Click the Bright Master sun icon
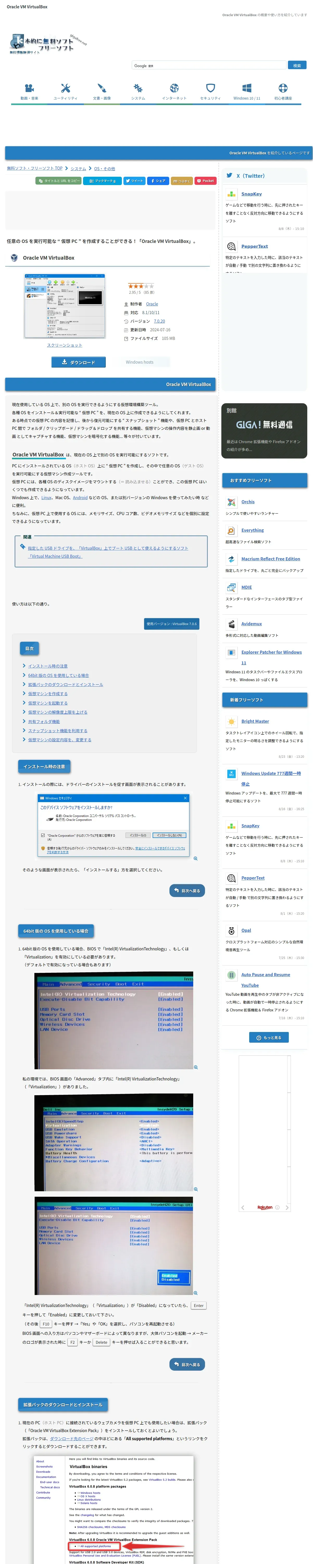This screenshot has width=313, height=1564. click(x=231, y=721)
